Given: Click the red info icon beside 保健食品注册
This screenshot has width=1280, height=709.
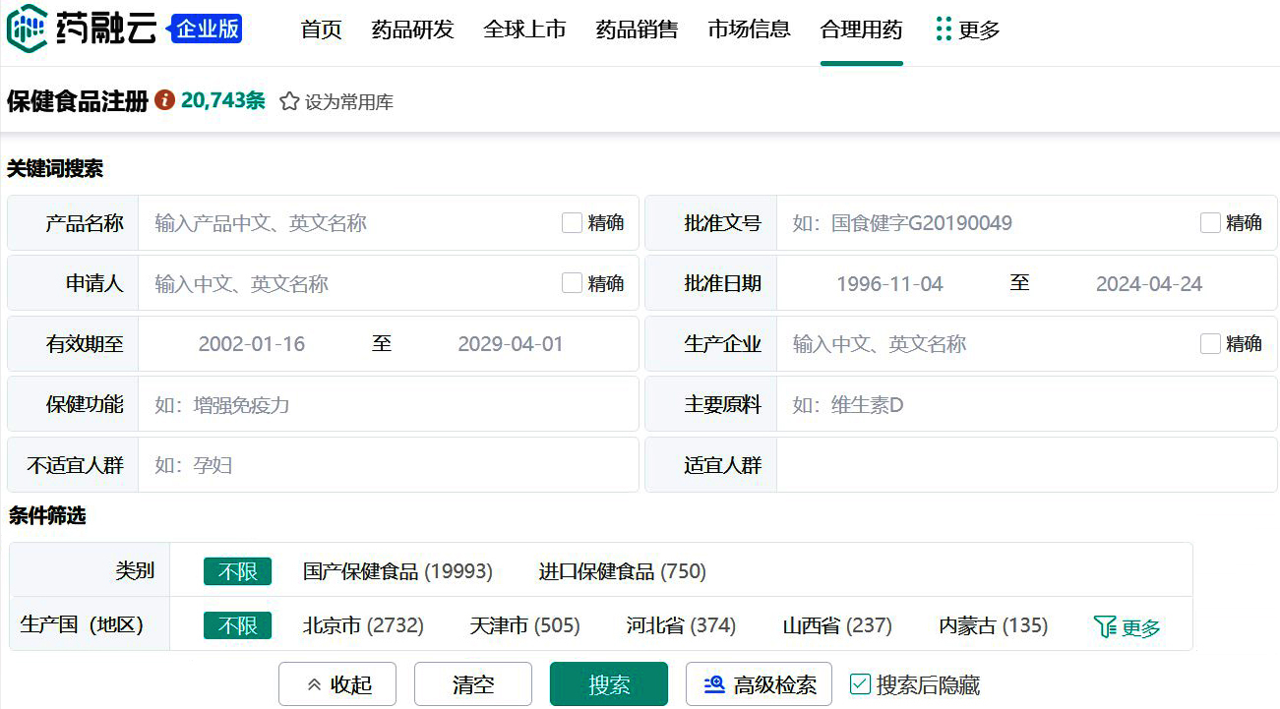Looking at the screenshot, I should 164,100.
